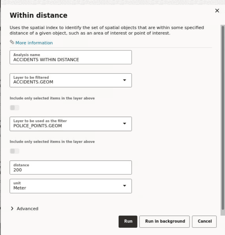Image resolution: width=225 pixels, height=235 pixels.
Task: Edit the Analysis name field
Action: (x=71, y=57)
